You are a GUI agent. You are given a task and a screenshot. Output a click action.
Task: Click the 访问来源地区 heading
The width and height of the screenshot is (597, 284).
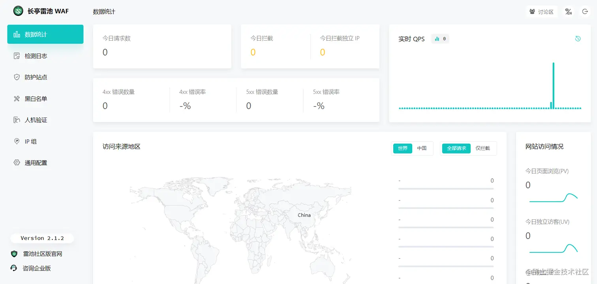[x=122, y=147]
